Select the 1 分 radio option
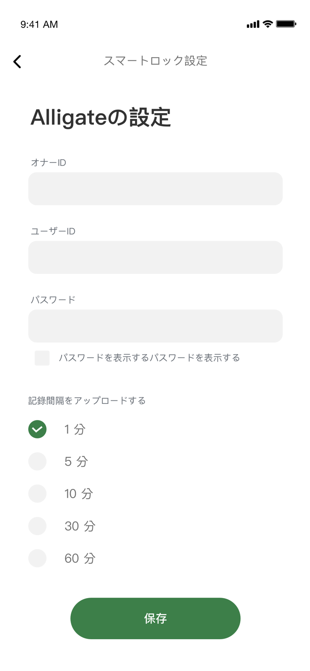The height and width of the screenshot is (671, 310). [x=38, y=429]
